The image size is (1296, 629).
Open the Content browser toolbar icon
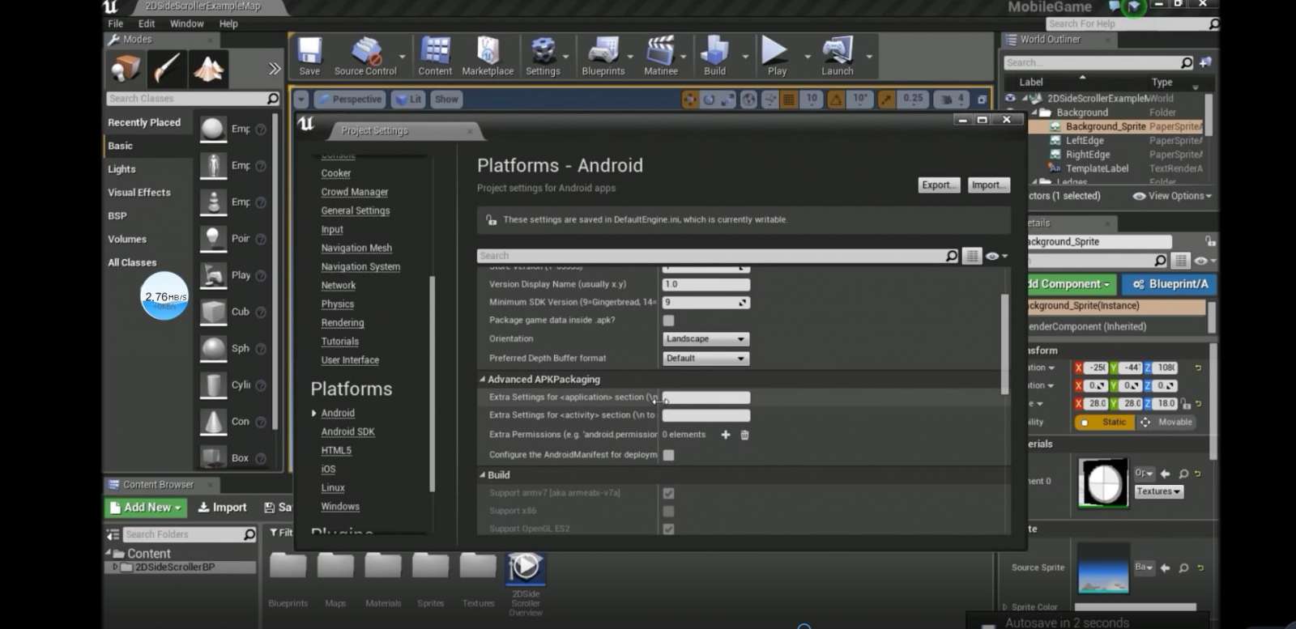pyautogui.click(x=435, y=55)
